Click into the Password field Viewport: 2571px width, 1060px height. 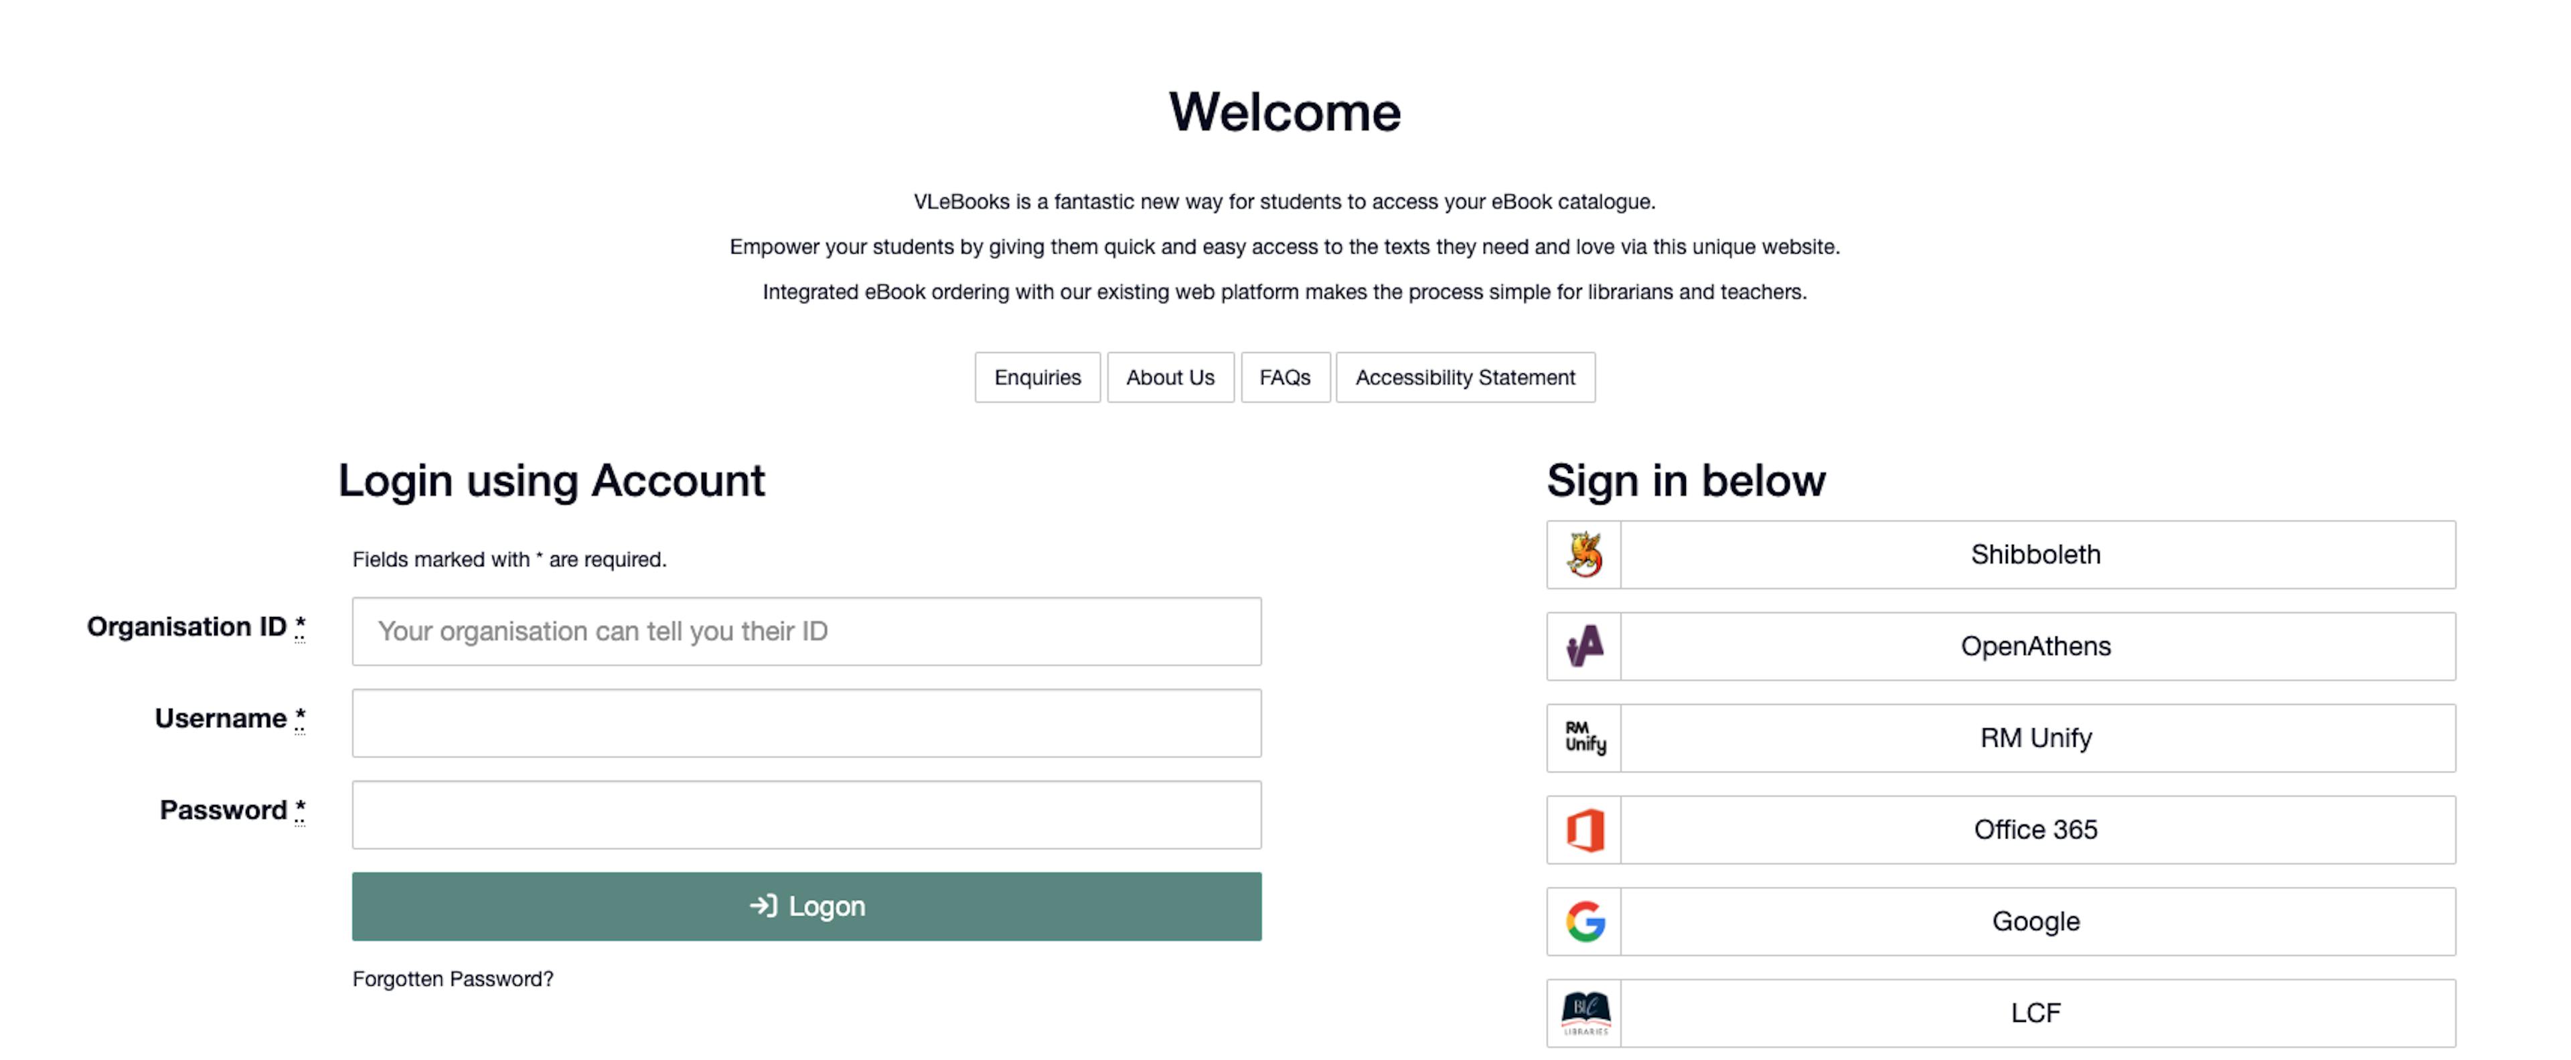click(x=805, y=814)
